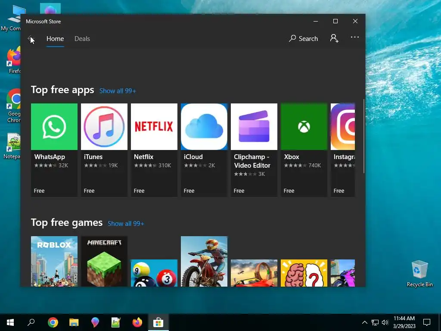Open the red car stunt game thumbnail
The width and height of the screenshot is (441, 331).
tap(254, 273)
